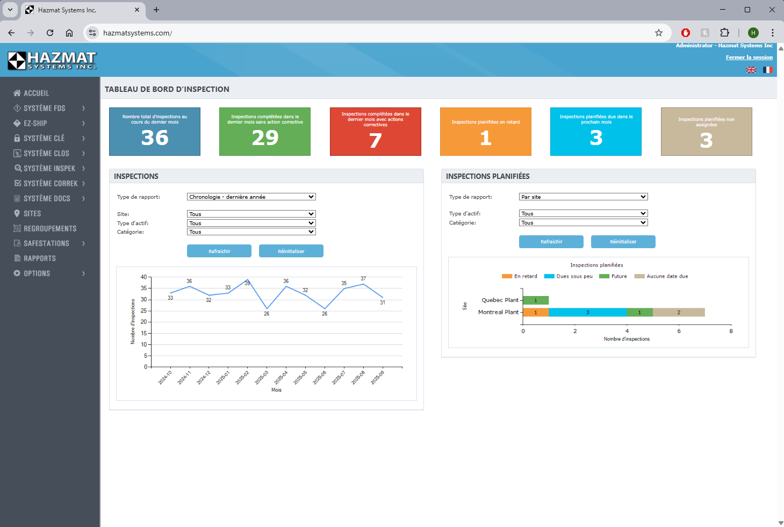
Task: Click the magnifier icon for Système Inspek
Action: click(x=18, y=168)
